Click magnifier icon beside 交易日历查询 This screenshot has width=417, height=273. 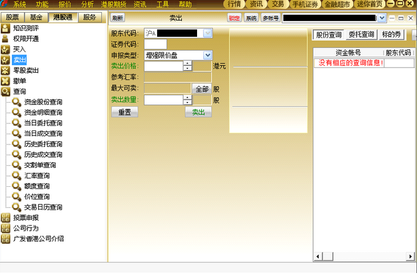click(x=16, y=207)
